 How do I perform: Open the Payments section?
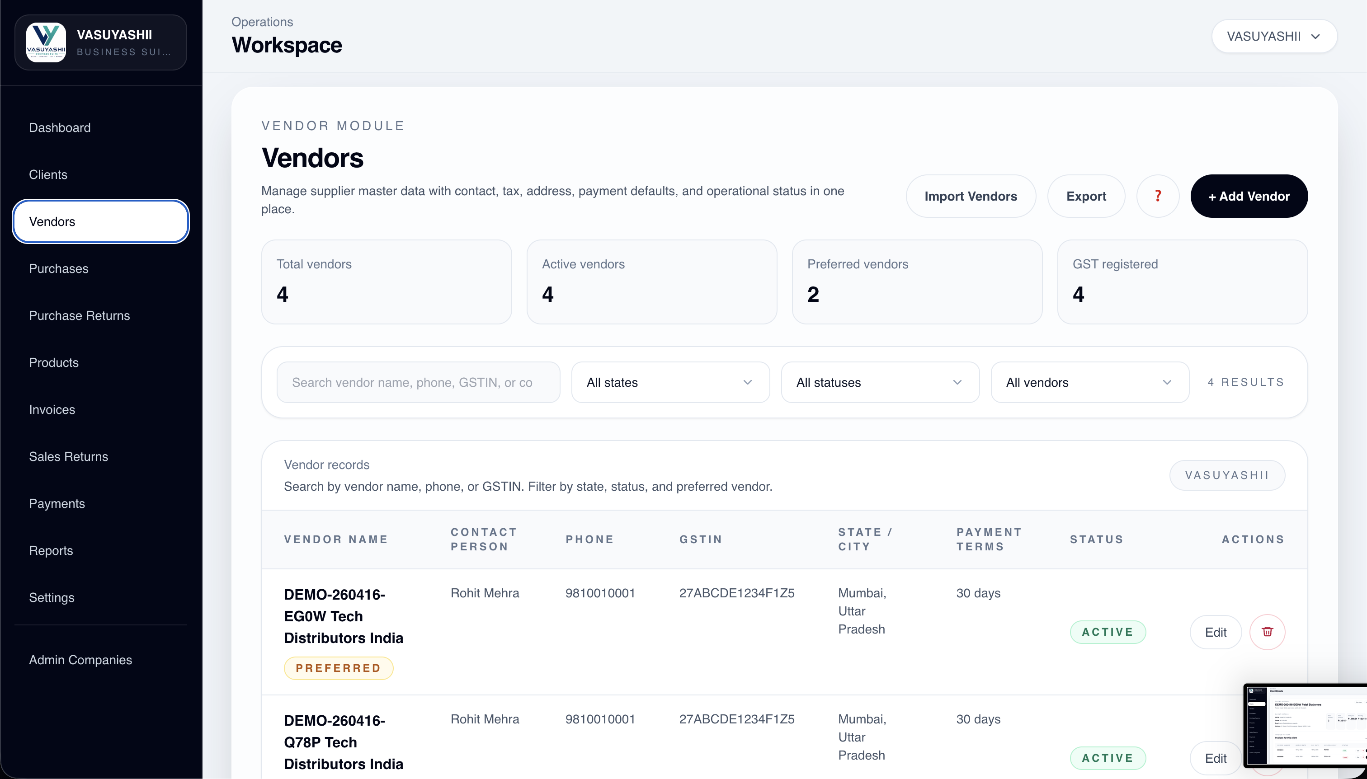point(101,503)
